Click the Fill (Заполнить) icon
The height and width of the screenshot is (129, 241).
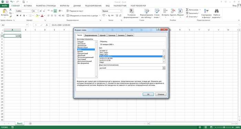click(187, 13)
